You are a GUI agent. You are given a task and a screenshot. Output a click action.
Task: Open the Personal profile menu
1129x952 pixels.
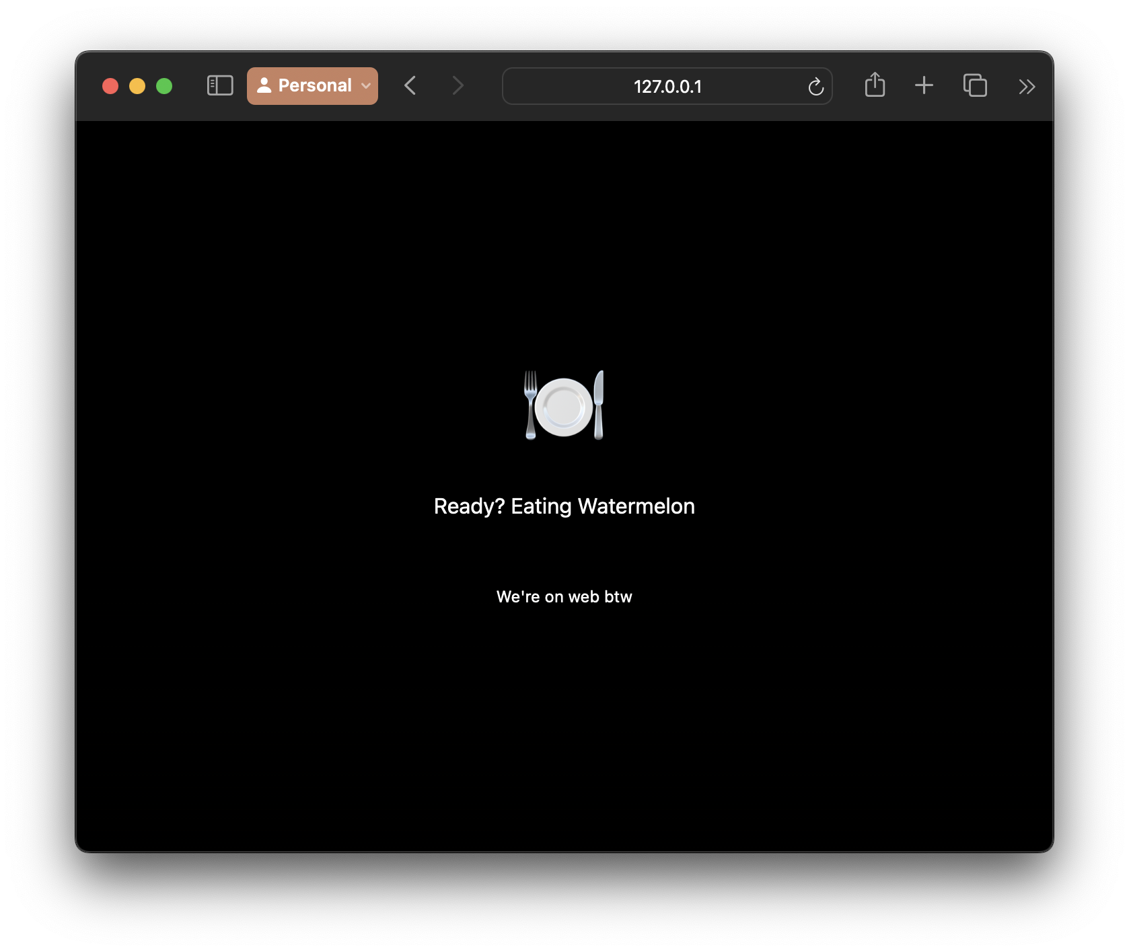click(x=312, y=86)
